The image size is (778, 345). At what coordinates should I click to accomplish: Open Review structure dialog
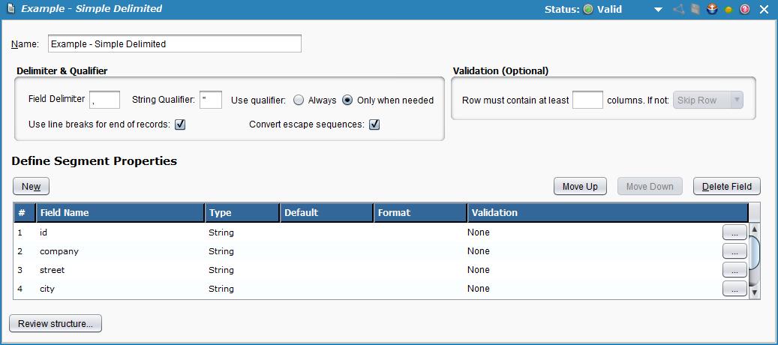56,323
